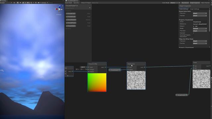Expand the CloudsScale property in Blackboard

pos(67,17)
